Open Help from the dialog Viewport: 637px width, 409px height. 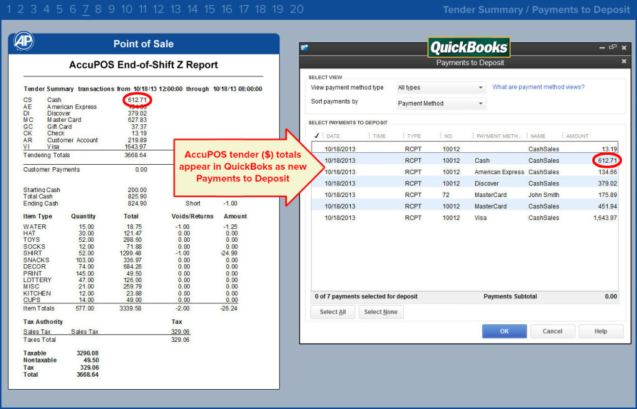coord(601,331)
